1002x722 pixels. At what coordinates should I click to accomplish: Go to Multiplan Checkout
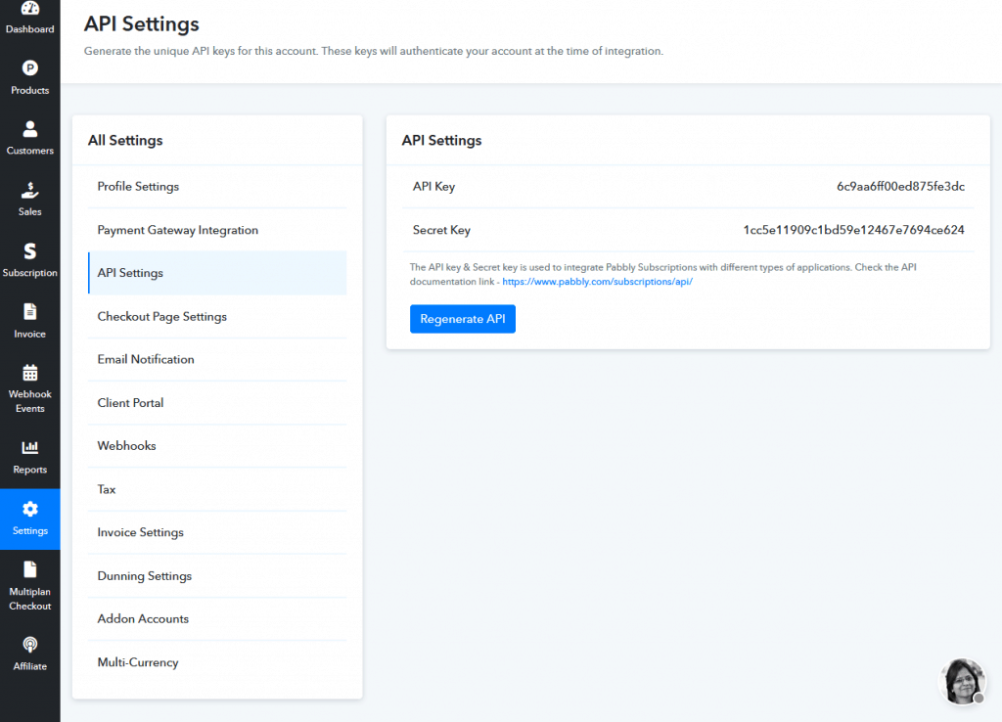pos(29,584)
